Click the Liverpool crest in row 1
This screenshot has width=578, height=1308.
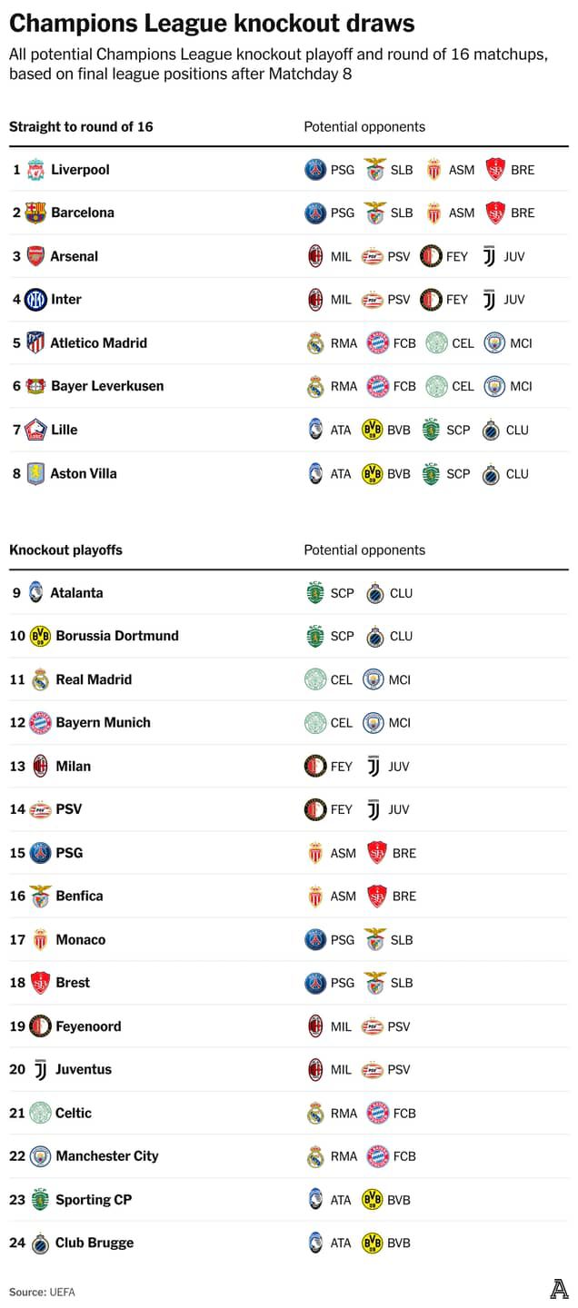tap(35, 170)
